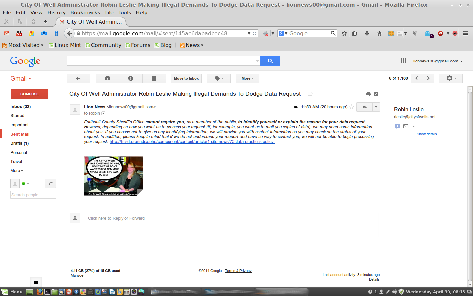Archive this conversation
This screenshot has height=296, width=473.
tap(107, 78)
